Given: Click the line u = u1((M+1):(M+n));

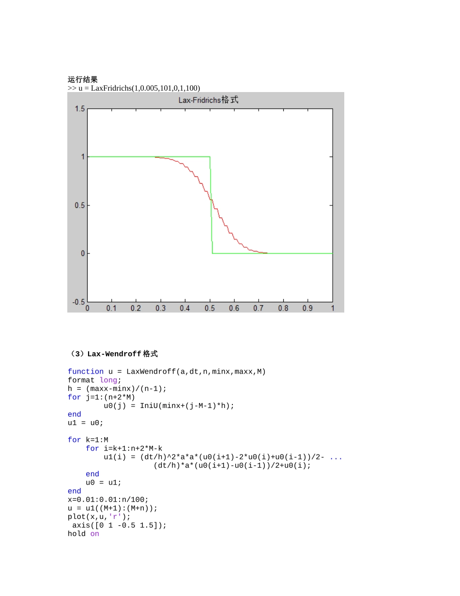Looking at the screenshot, I should [113, 509].
